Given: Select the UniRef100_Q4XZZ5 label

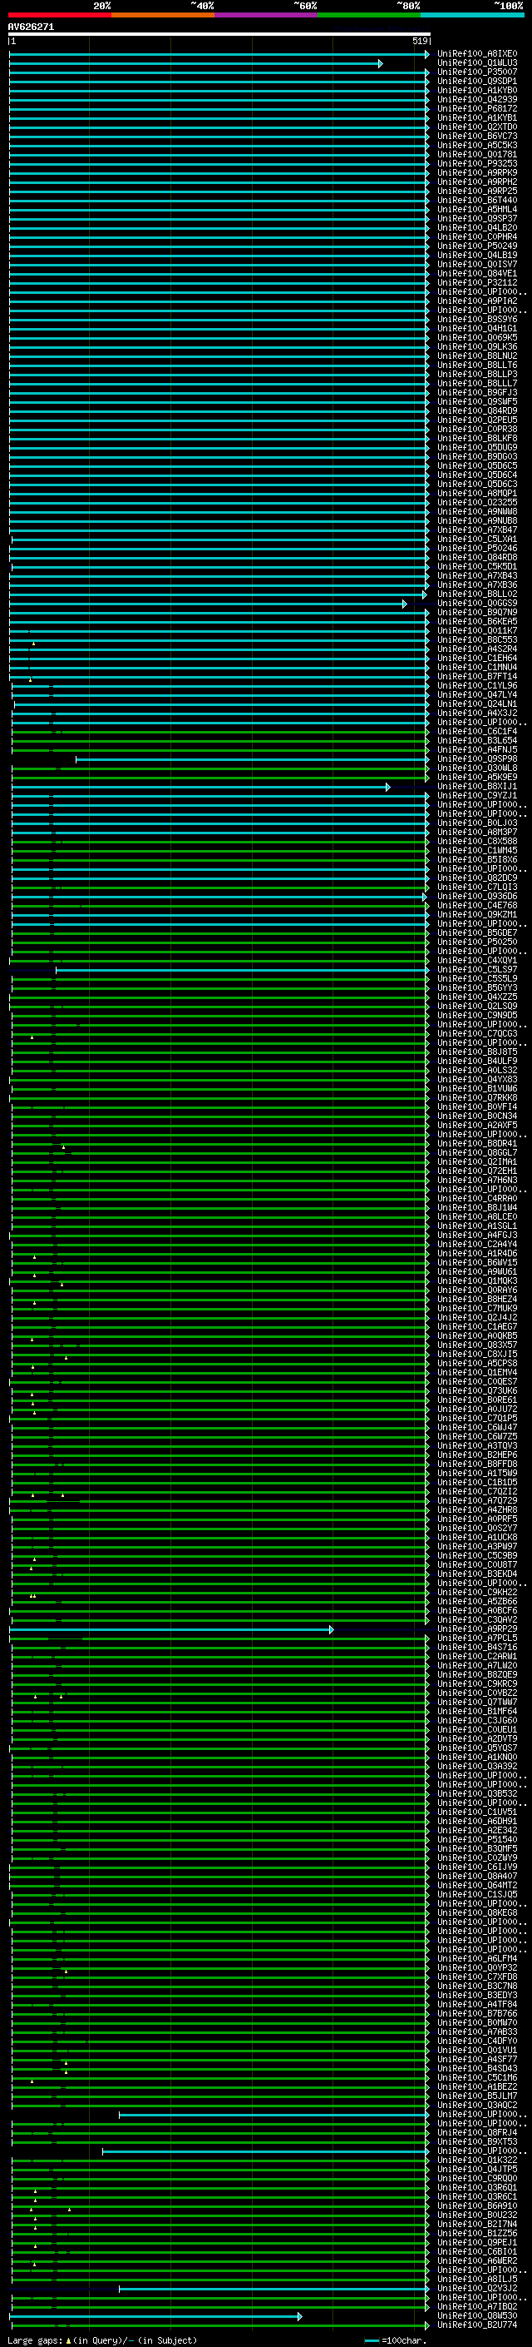Looking at the screenshot, I should 477,997.
